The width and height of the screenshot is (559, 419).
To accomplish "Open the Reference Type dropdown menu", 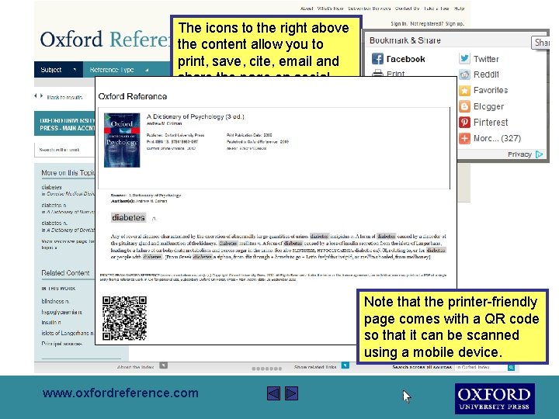I will click(x=119, y=70).
